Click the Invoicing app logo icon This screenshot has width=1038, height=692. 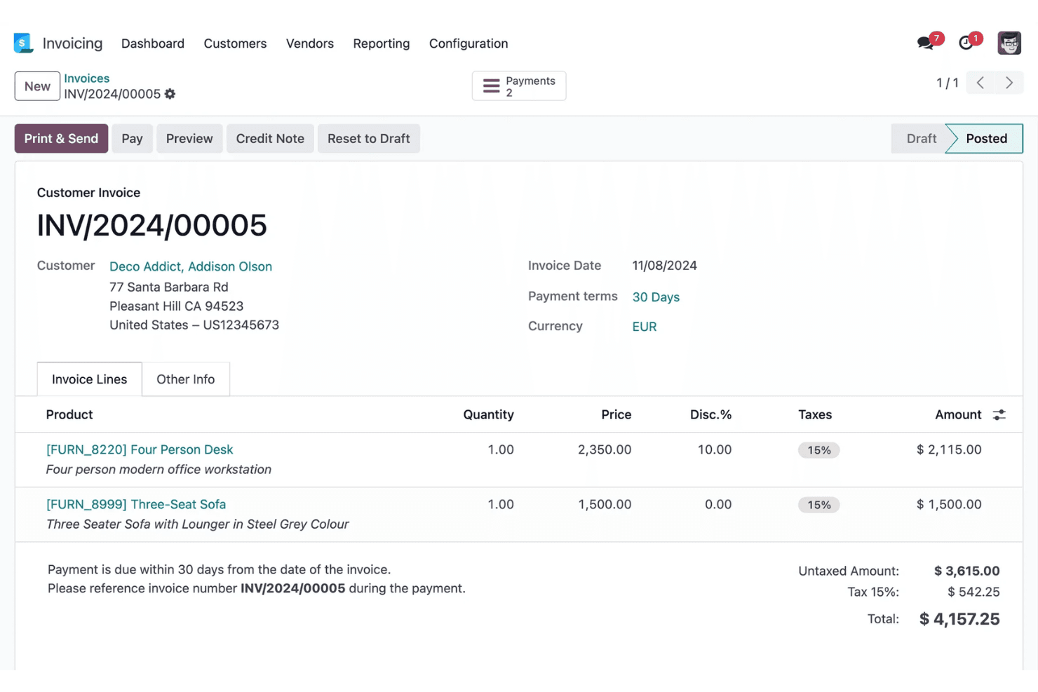click(x=23, y=43)
